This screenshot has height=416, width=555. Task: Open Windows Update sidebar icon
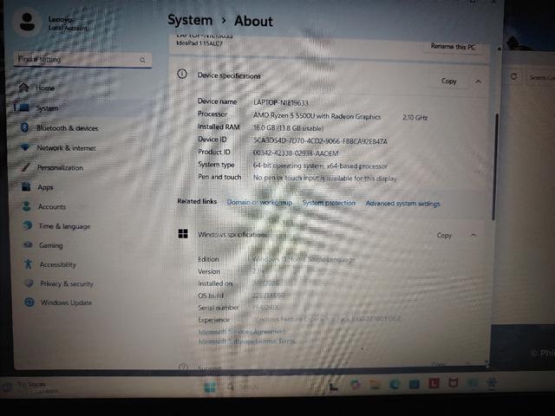(x=29, y=302)
